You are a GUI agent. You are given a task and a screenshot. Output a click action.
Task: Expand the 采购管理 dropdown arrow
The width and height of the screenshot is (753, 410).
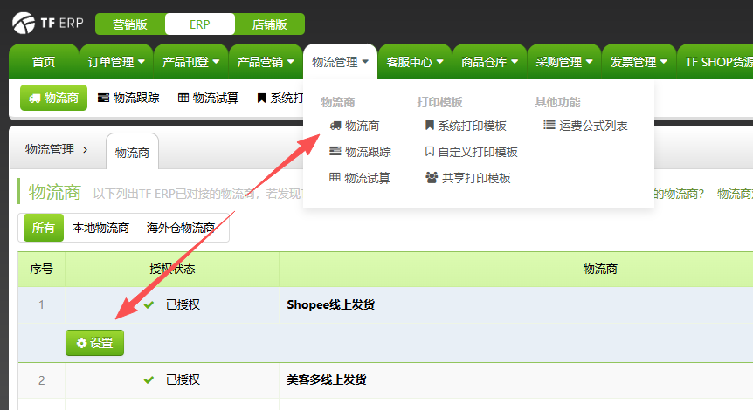[590, 61]
